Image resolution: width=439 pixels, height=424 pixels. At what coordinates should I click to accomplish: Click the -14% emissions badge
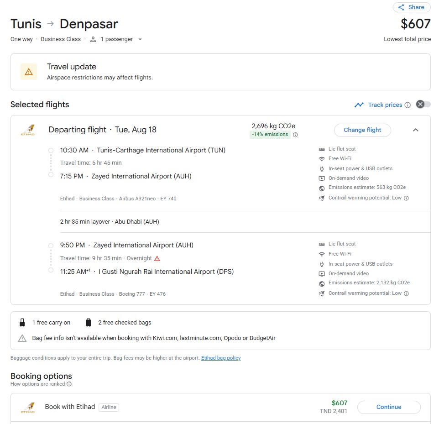270,135
